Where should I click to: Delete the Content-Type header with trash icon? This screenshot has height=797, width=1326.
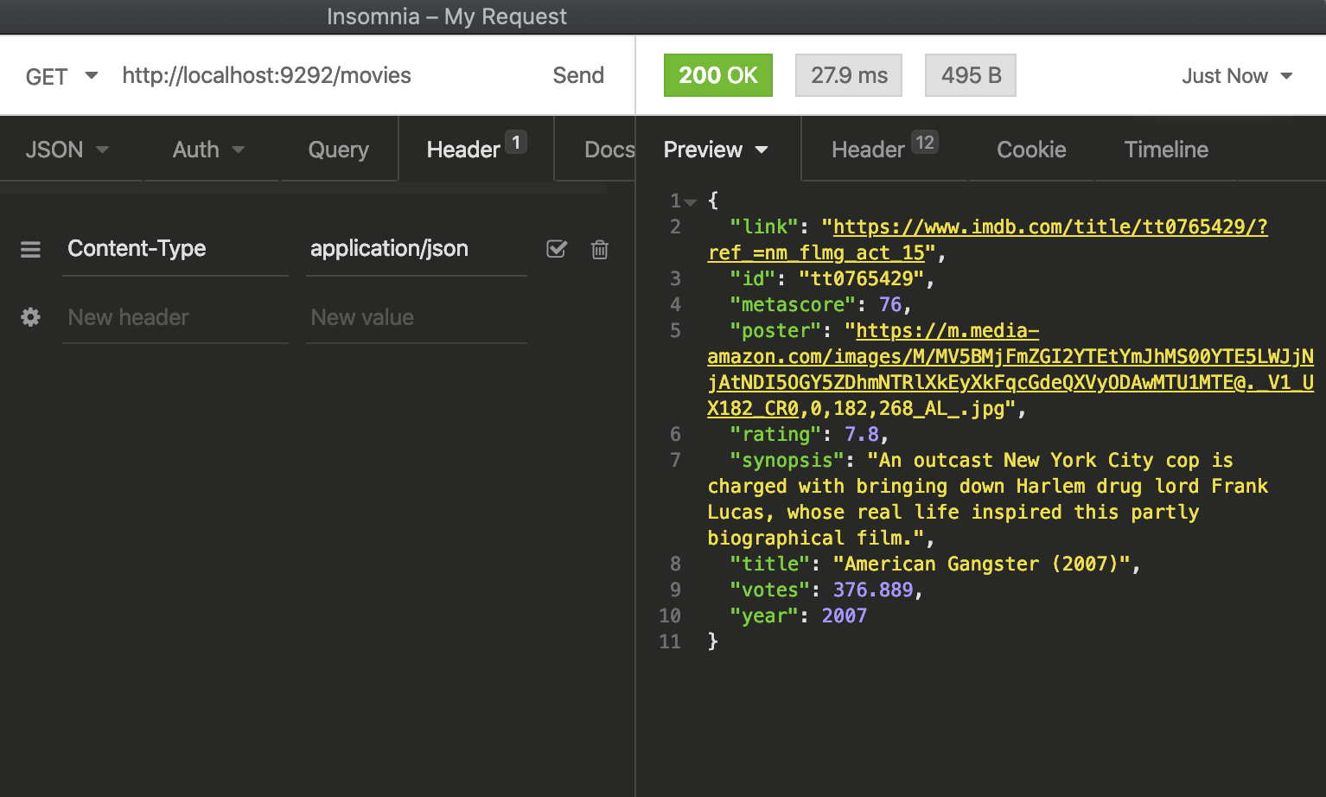click(600, 249)
